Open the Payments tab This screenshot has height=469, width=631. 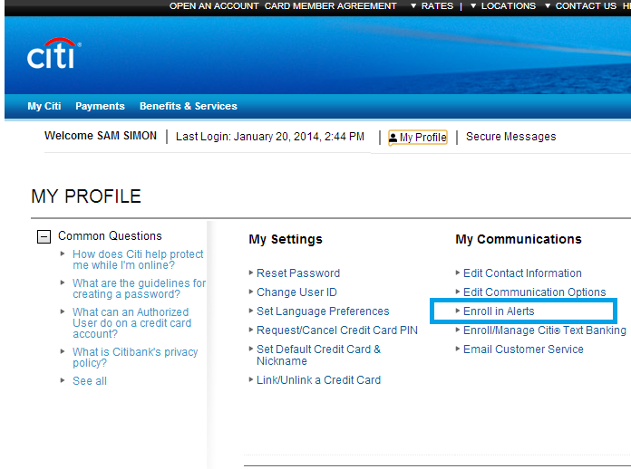101,106
